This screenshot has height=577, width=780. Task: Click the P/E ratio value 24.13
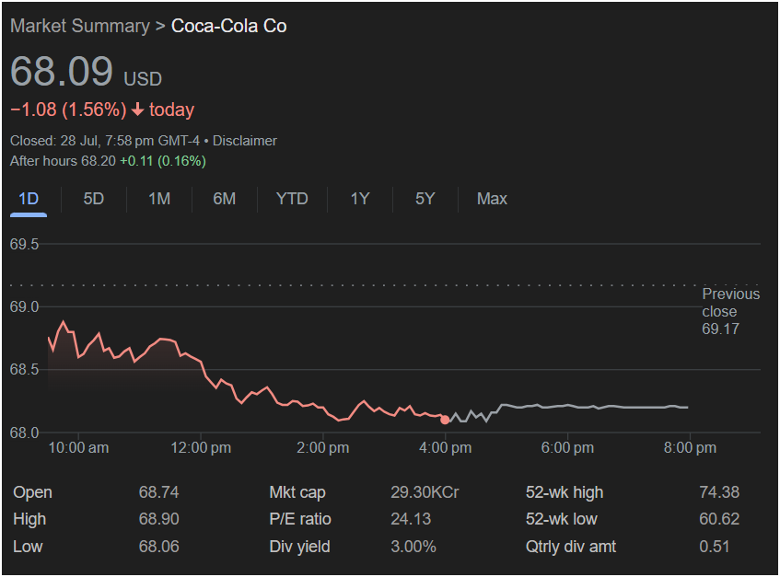coord(411,519)
